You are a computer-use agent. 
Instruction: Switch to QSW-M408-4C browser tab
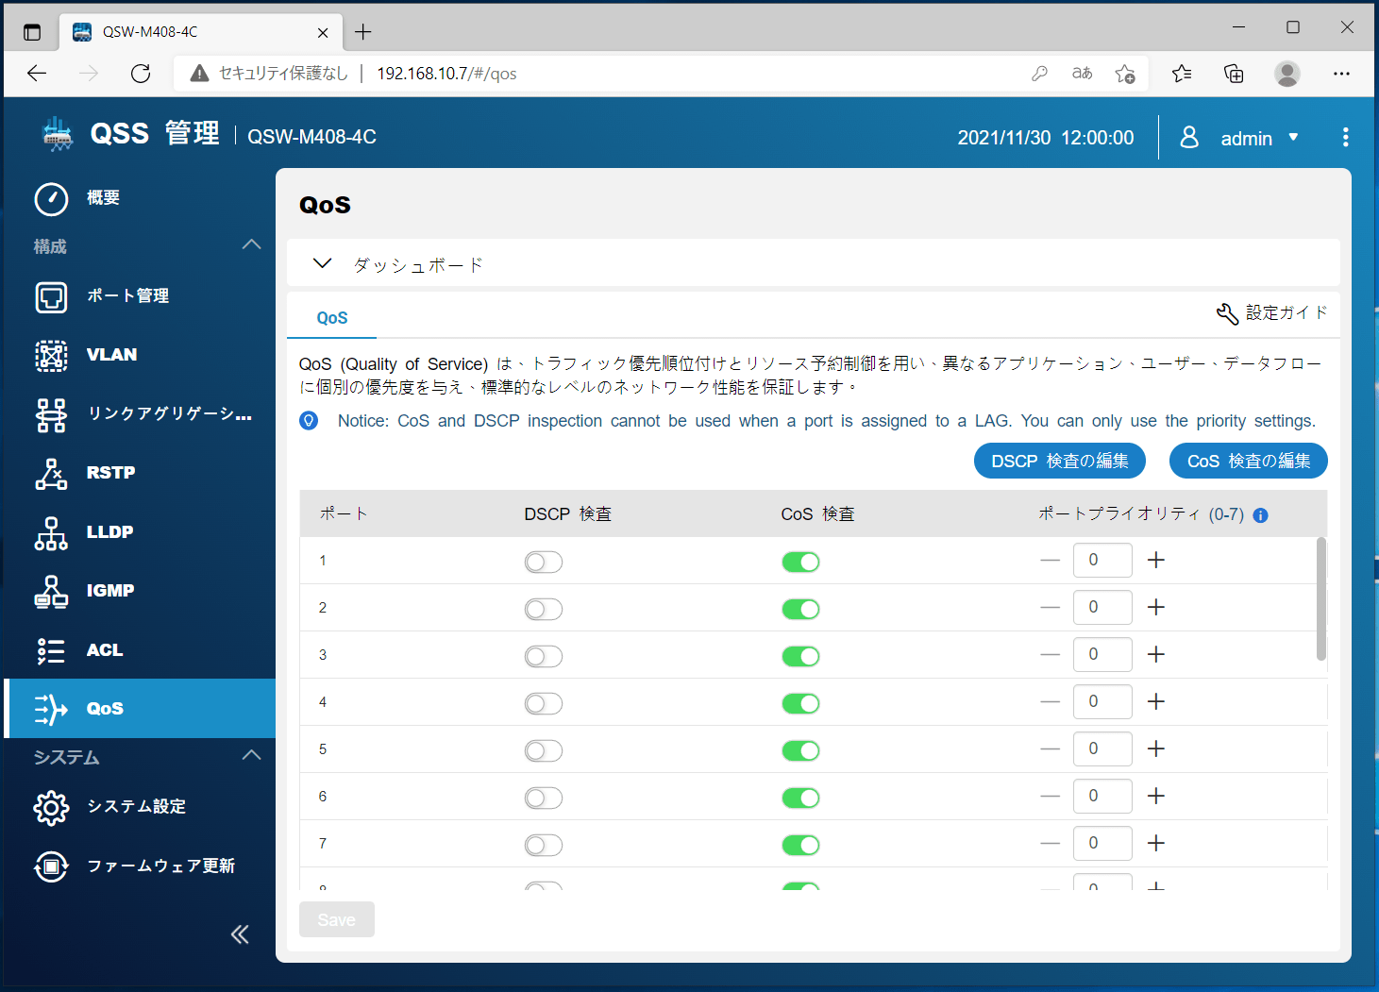[x=199, y=32]
